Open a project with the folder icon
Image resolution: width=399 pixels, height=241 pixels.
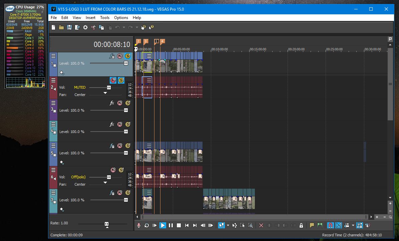point(61,27)
